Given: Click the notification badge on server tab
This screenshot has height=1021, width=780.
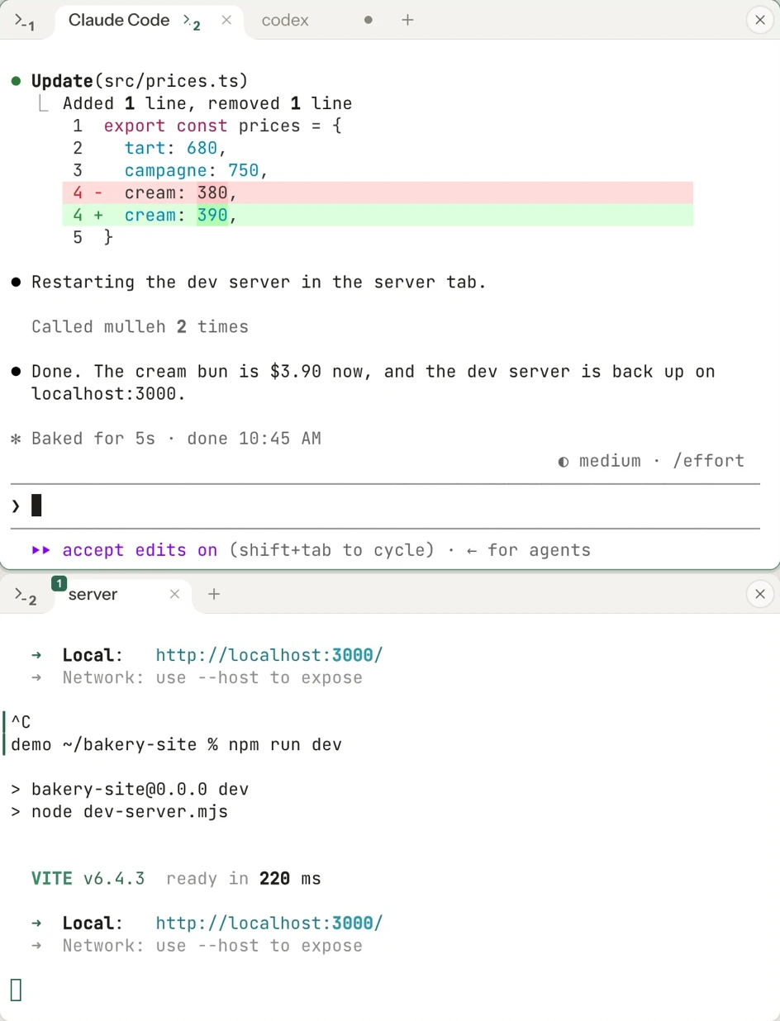Looking at the screenshot, I should click(x=59, y=584).
